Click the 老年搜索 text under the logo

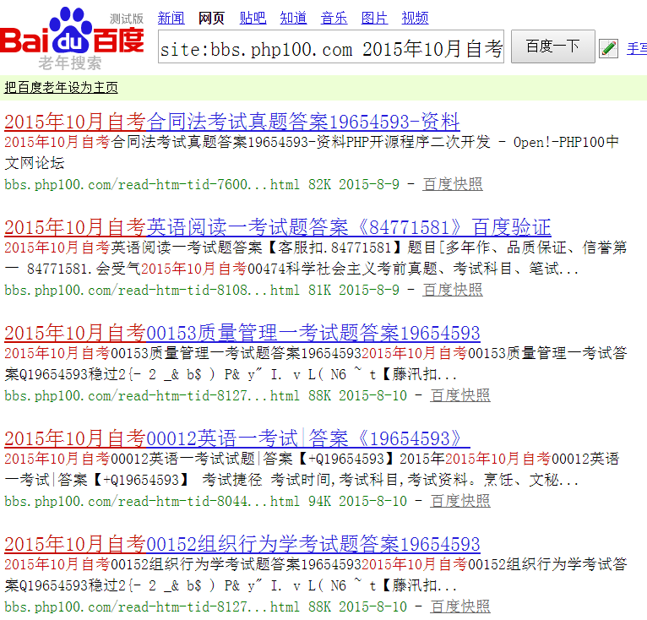point(70,63)
